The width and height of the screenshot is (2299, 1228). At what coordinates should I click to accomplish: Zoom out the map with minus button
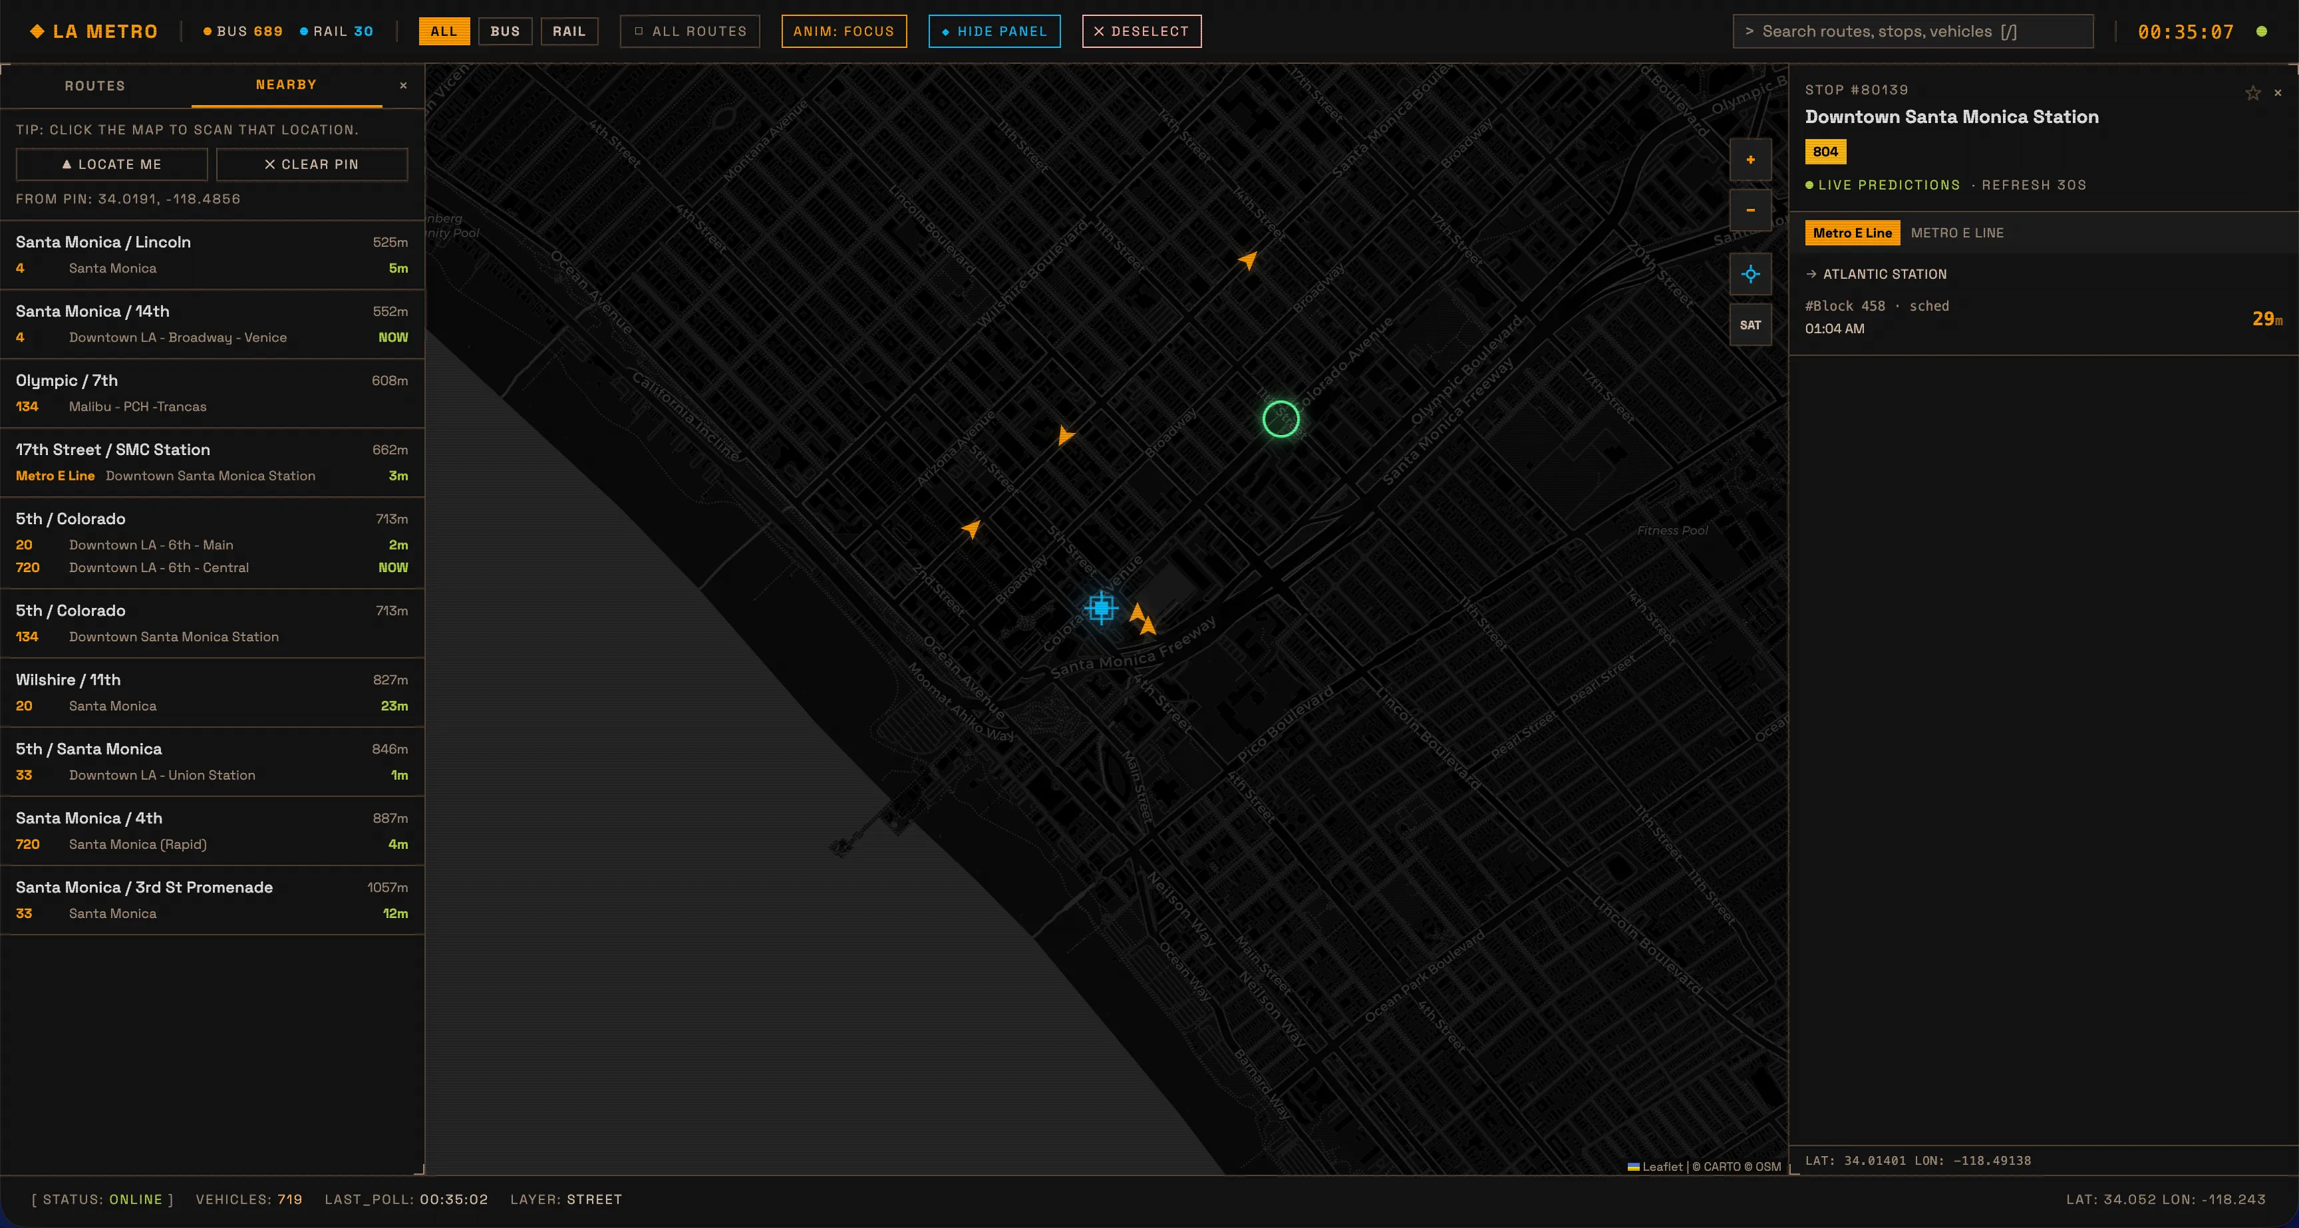coord(1750,210)
